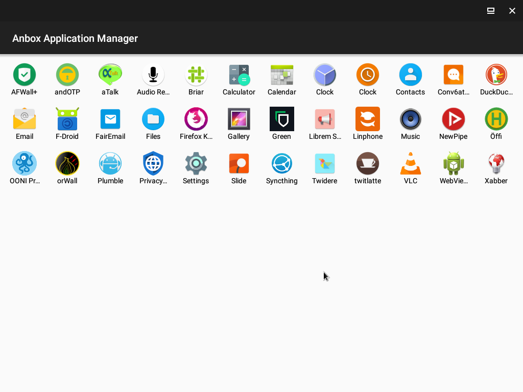523x392 pixels.
Task: Open the Briar messenger app
Action: coord(196,75)
